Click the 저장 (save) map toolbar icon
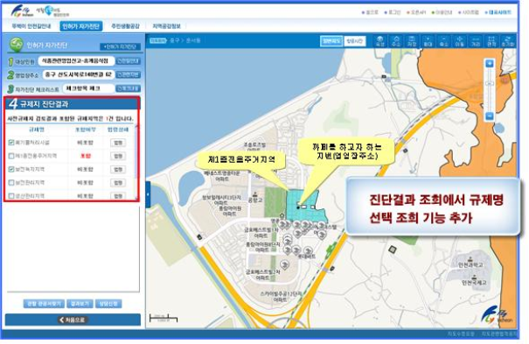529x344 pixels. click(412, 41)
